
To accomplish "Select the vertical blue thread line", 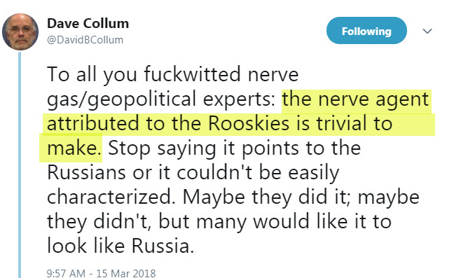I will (x=20, y=165).
